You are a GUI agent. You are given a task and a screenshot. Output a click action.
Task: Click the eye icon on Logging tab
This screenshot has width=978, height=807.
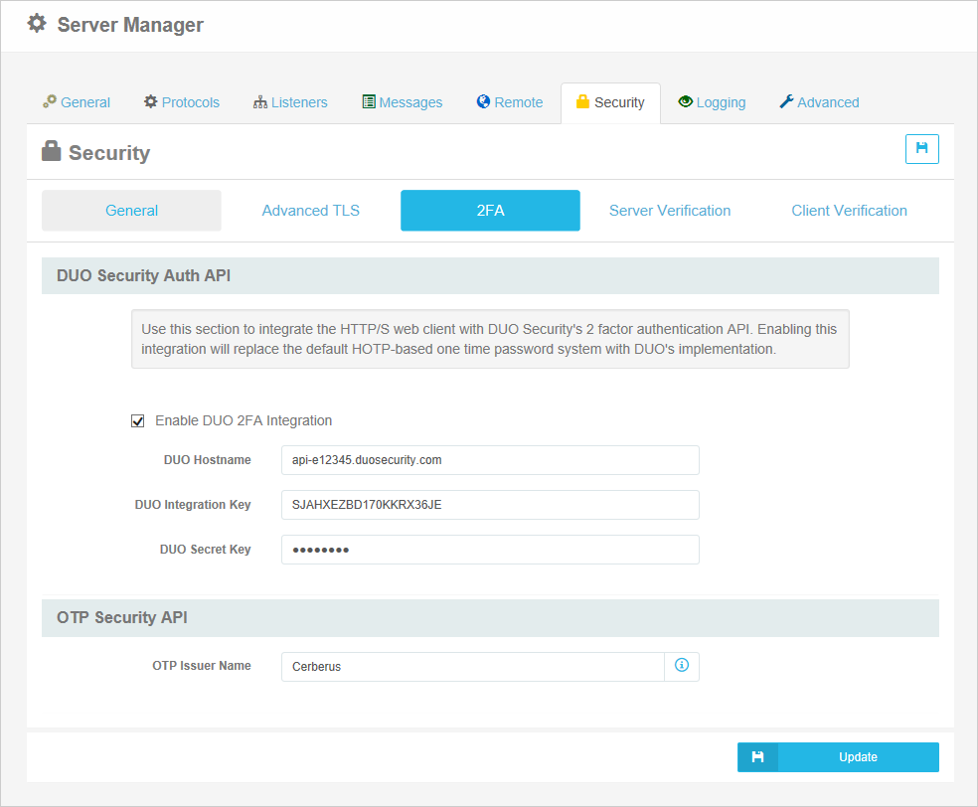[x=686, y=101]
